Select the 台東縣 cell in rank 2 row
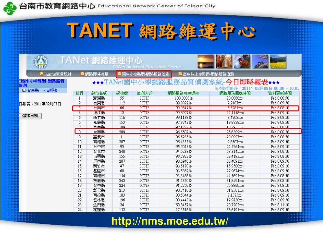 coord(99,103)
